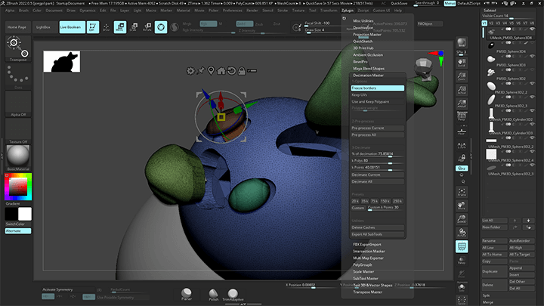This screenshot has width=544, height=306.
Task: Toggle the Transp transparency icon
Action: point(462,260)
